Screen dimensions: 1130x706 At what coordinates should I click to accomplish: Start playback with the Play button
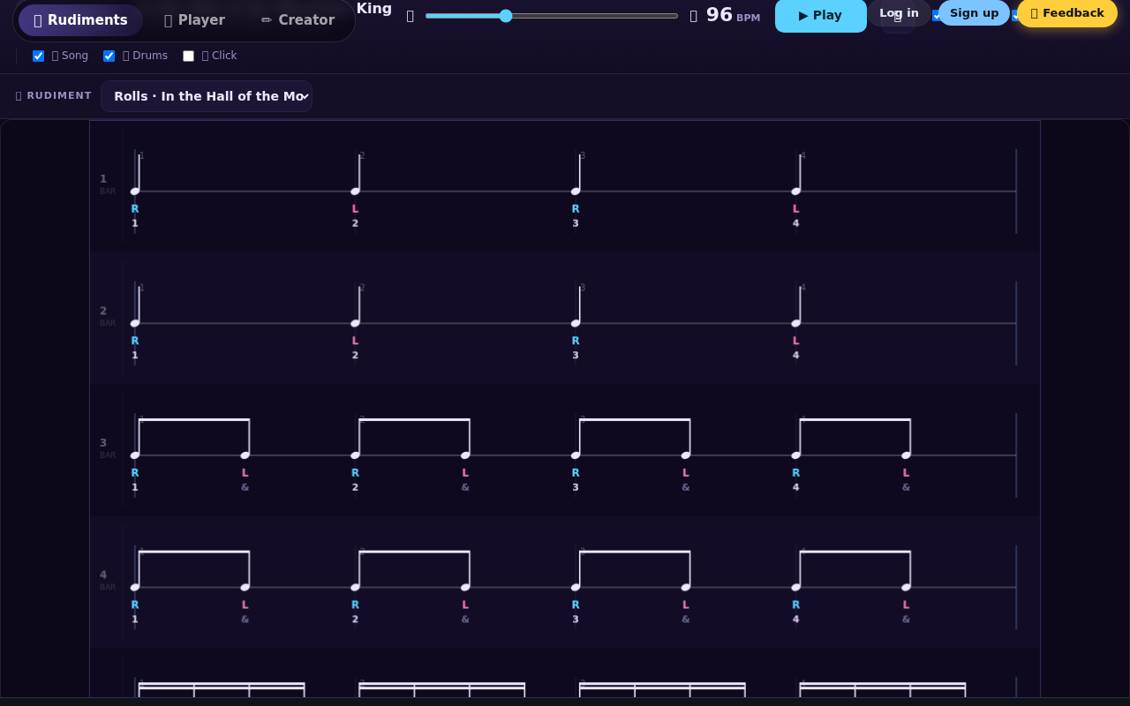coord(821,15)
